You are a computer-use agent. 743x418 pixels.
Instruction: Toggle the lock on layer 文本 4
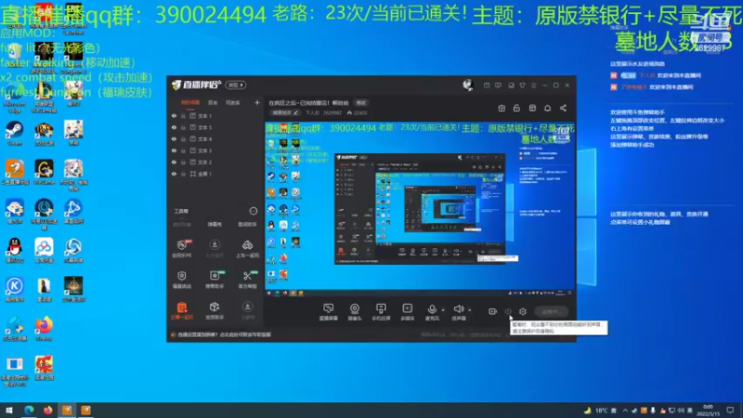[183, 138]
